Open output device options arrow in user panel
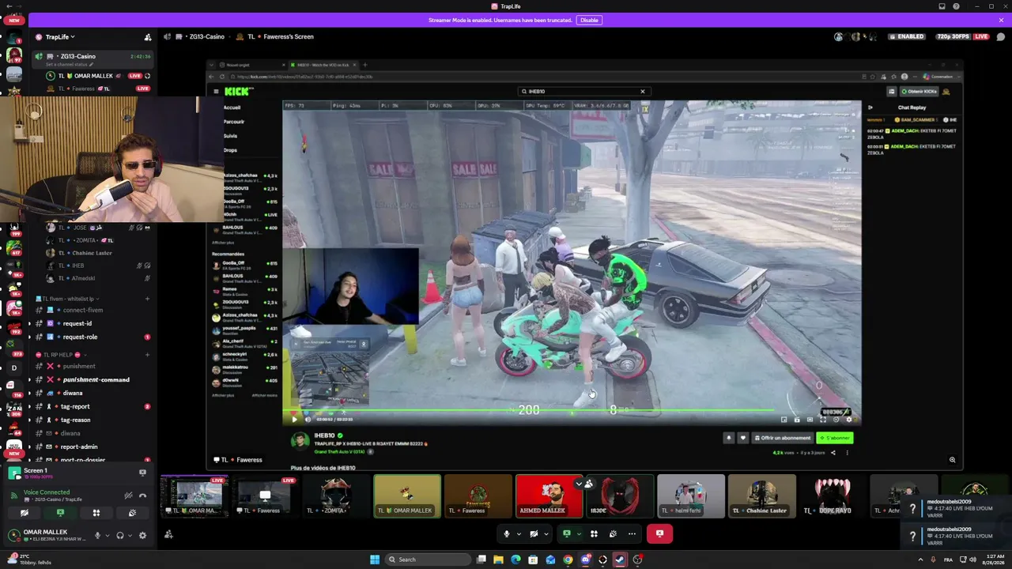This screenshot has height=569, width=1012. pos(130,535)
